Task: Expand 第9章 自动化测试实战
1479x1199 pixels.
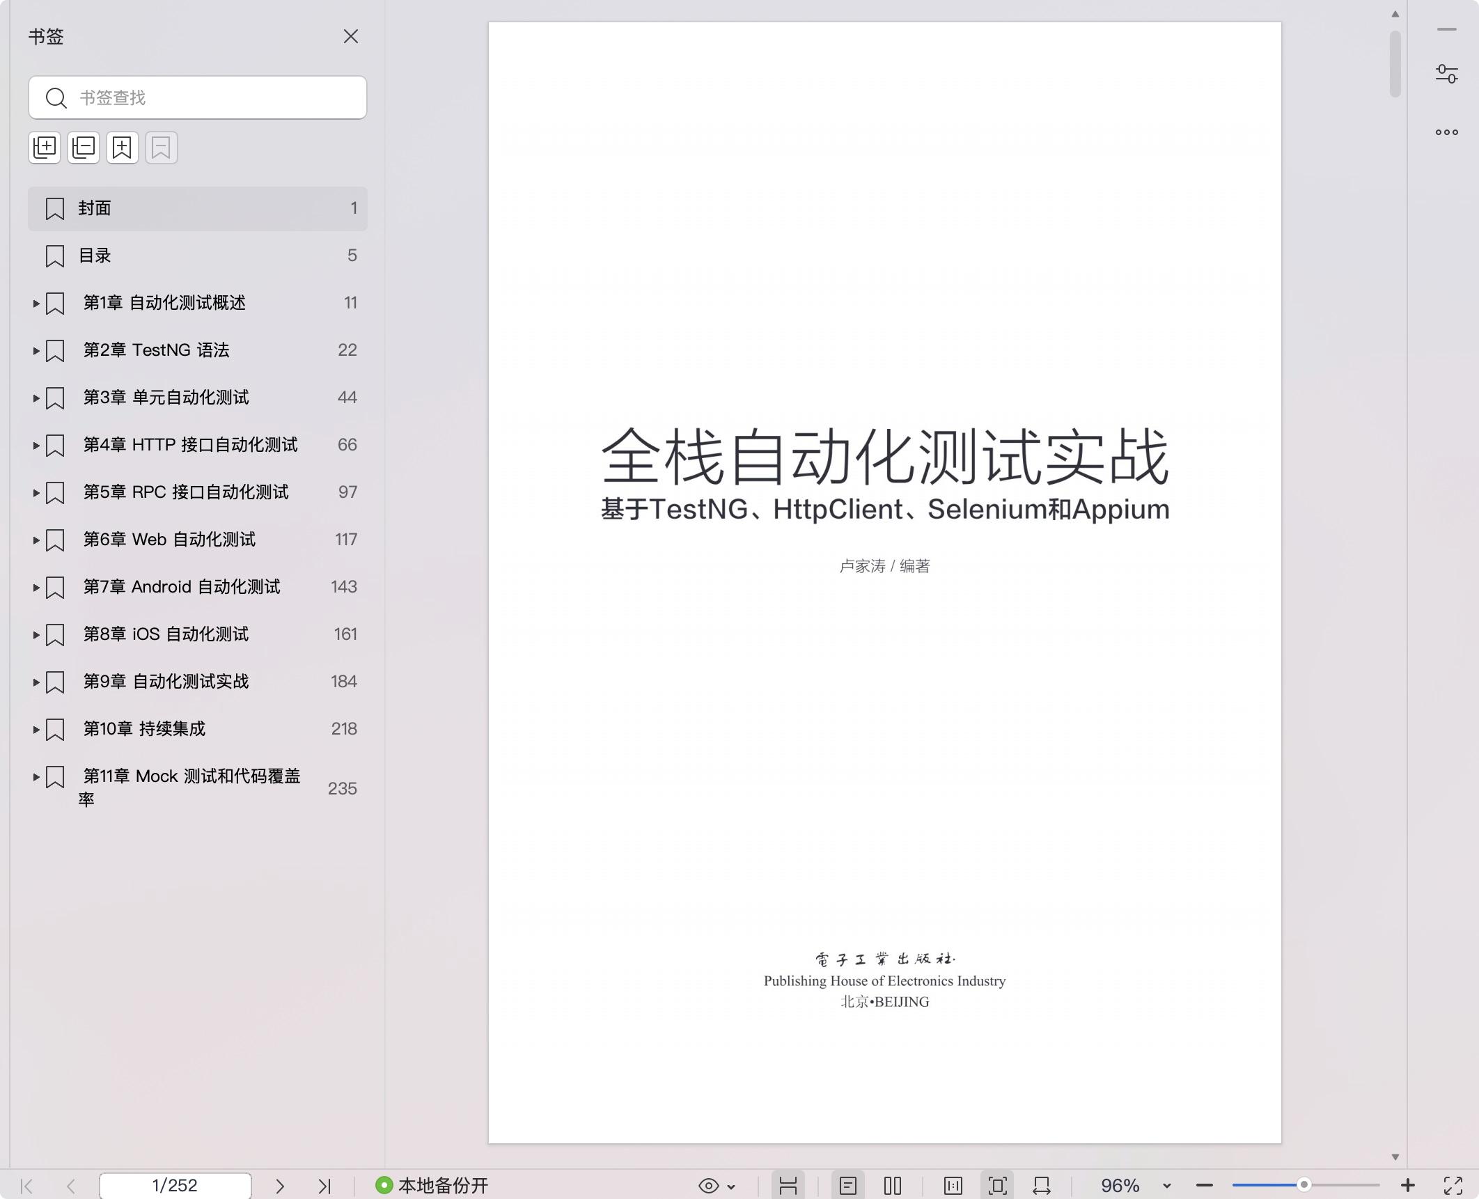Action: [36, 682]
